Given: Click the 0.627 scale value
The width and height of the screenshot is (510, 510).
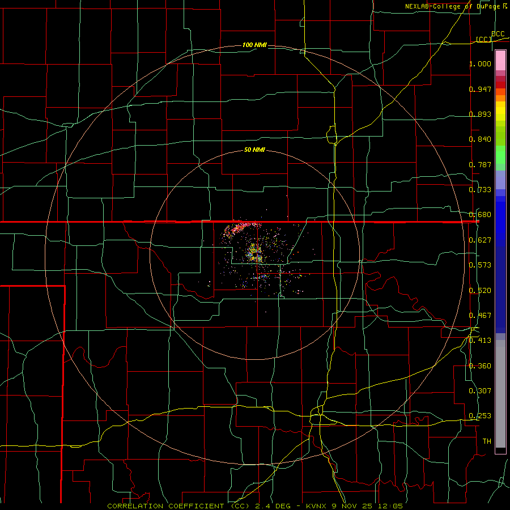Looking at the screenshot, I should coord(480,240).
